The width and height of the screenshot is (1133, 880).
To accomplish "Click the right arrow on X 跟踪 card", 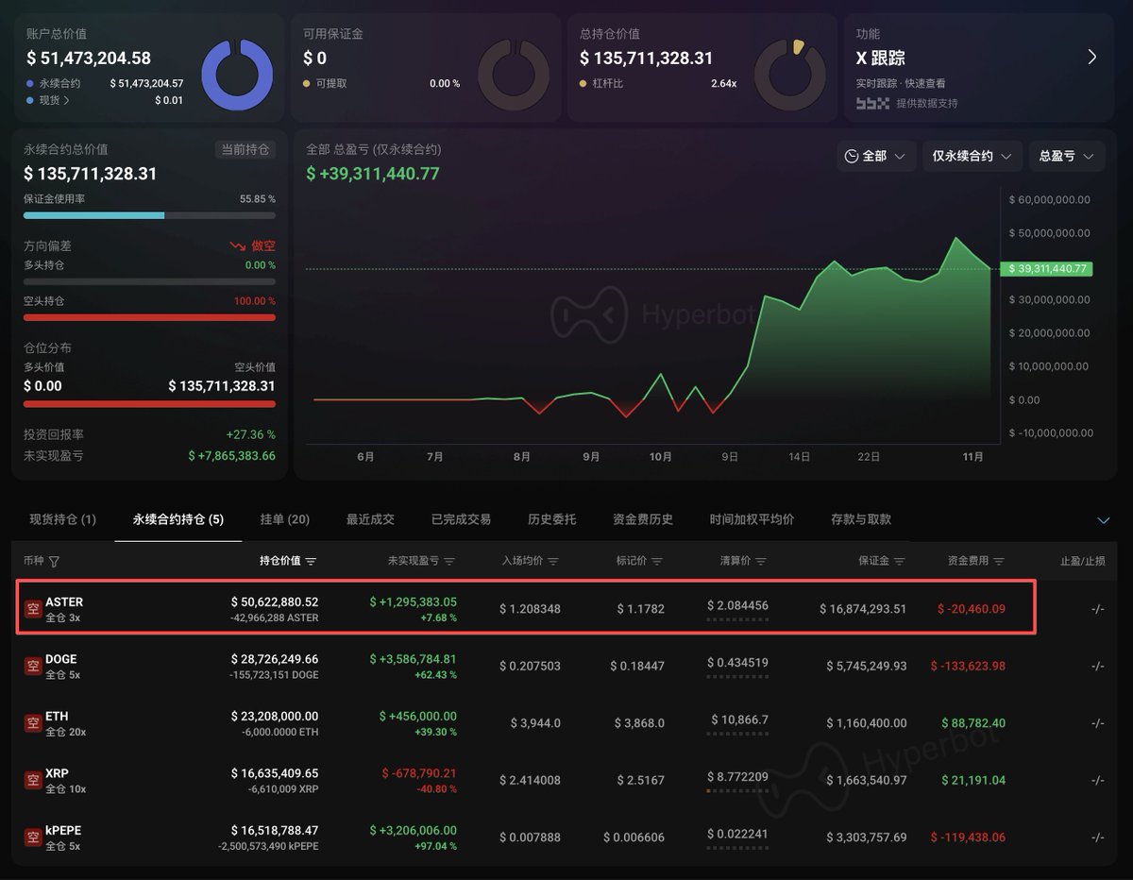I will pyautogui.click(x=1092, y=58).
